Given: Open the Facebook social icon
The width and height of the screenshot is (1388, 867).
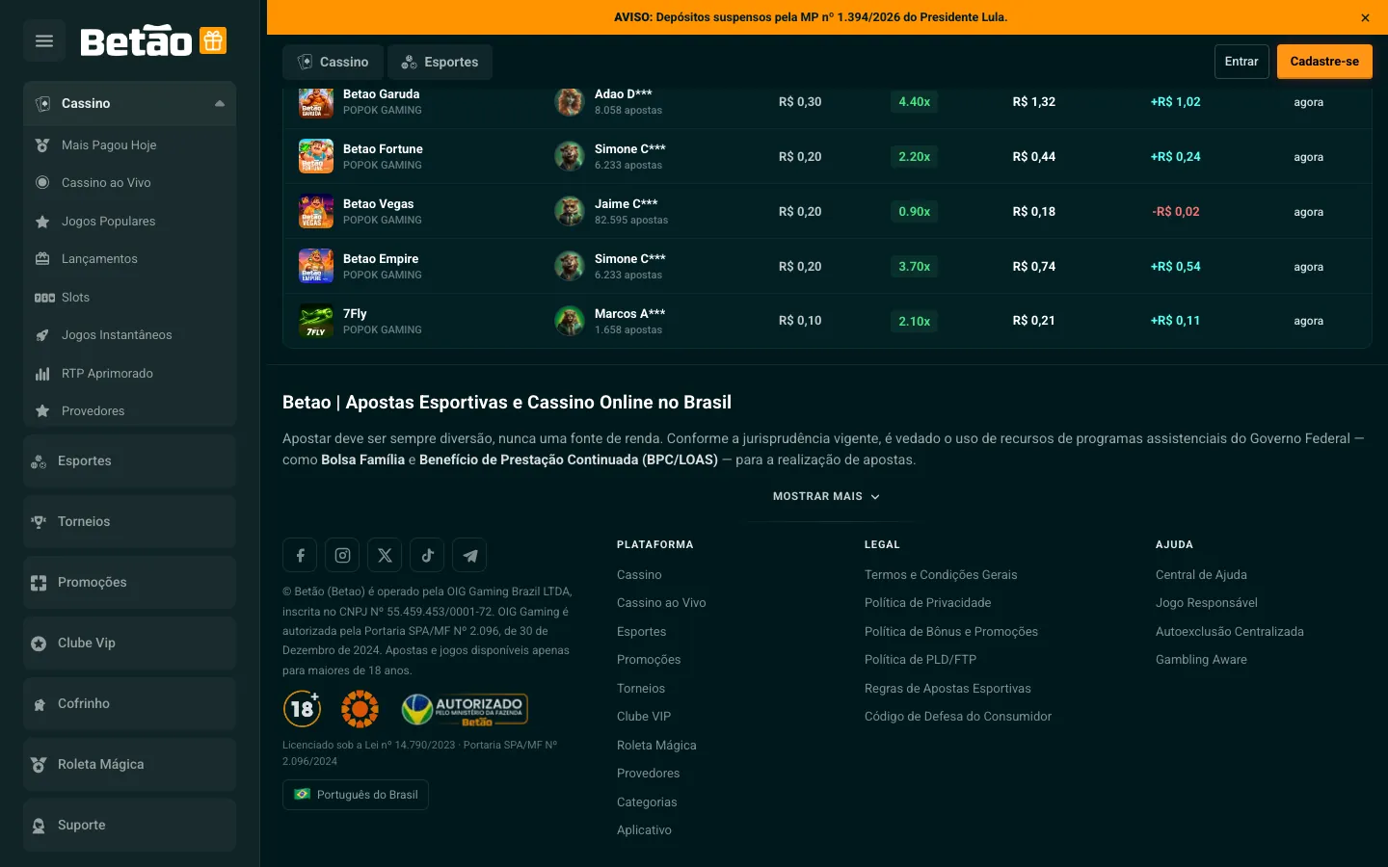Looking at the screenshot, I should pyautogui.click(x=300, y=555).
